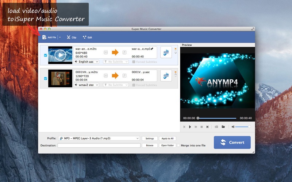
Task: Click the Apply to All button
Action: [168, 138]
